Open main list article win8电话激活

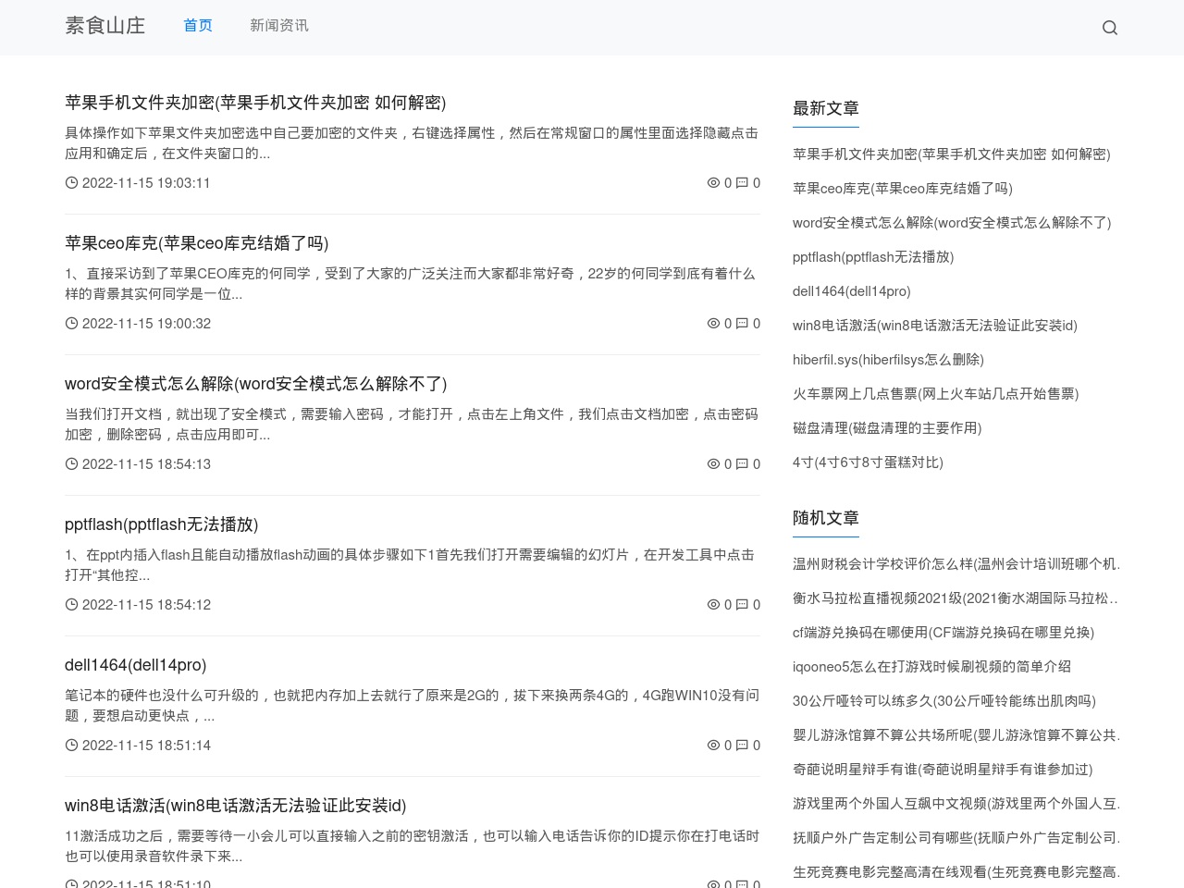coord(236,806)
